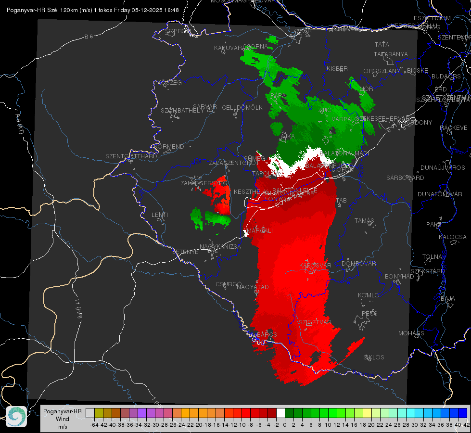Click the LENTI city label
471x433 pixels.
pyautogui.click(x=160, y=215)
